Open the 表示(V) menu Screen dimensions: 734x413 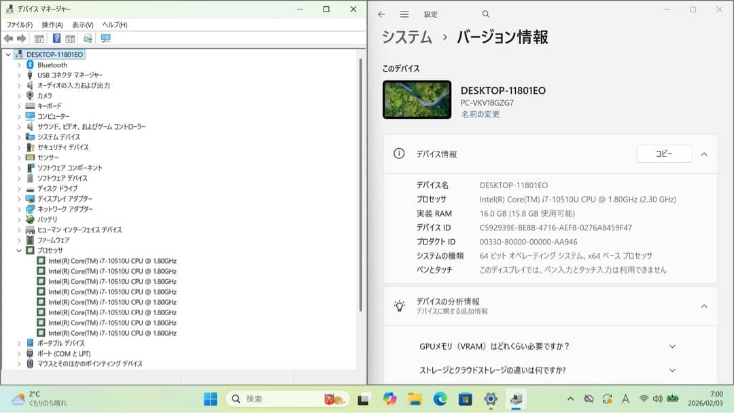(80, 24)
